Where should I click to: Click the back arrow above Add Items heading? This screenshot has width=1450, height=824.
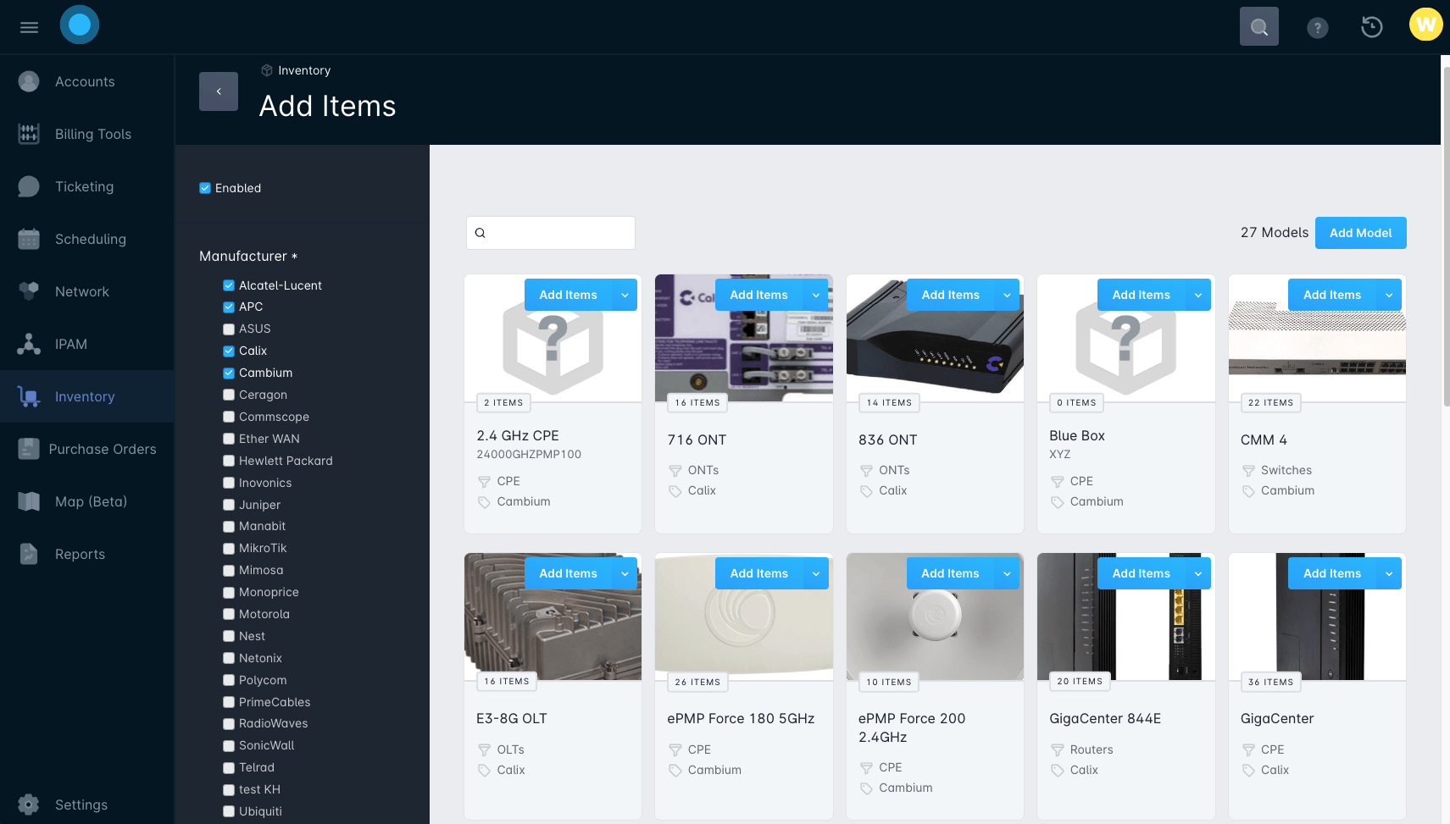(218, 91)
